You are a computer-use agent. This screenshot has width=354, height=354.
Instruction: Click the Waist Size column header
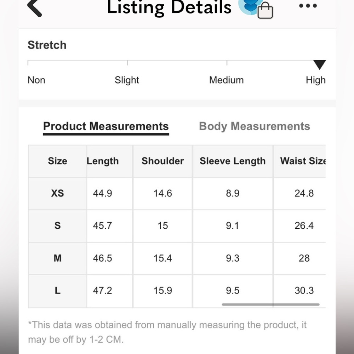[x=302, y=161]
